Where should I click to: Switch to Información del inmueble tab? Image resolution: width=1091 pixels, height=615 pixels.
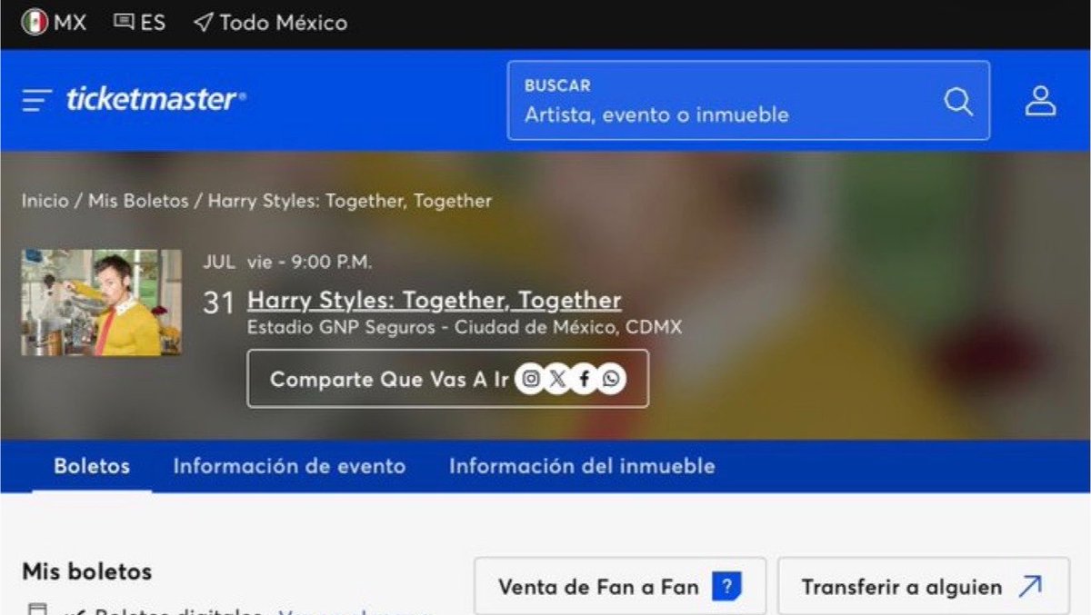pos(582,467)
